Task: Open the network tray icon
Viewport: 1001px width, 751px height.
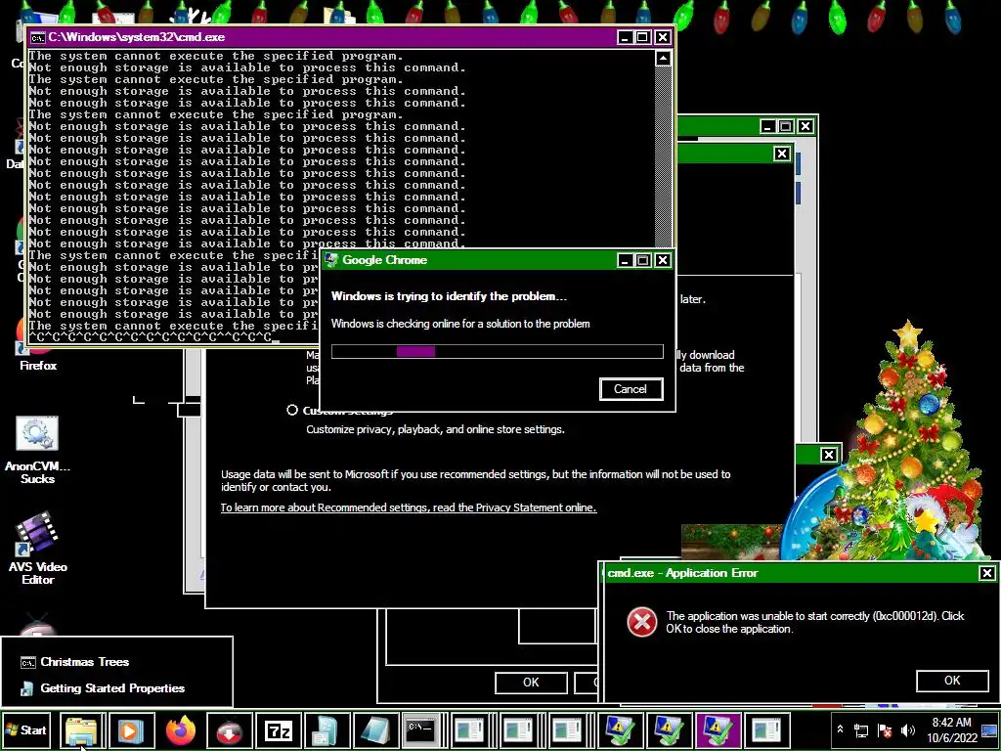Action: (x=861, y=729)
